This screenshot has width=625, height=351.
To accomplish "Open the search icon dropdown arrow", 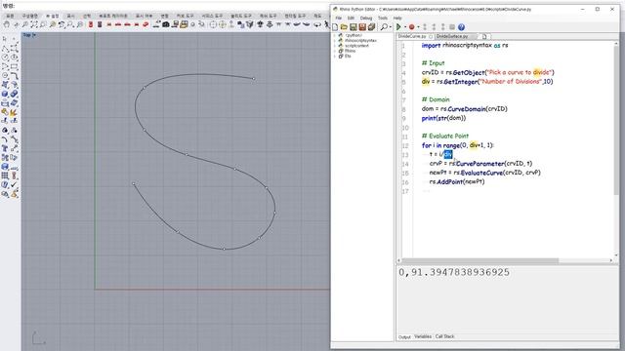I will [390, 27].
